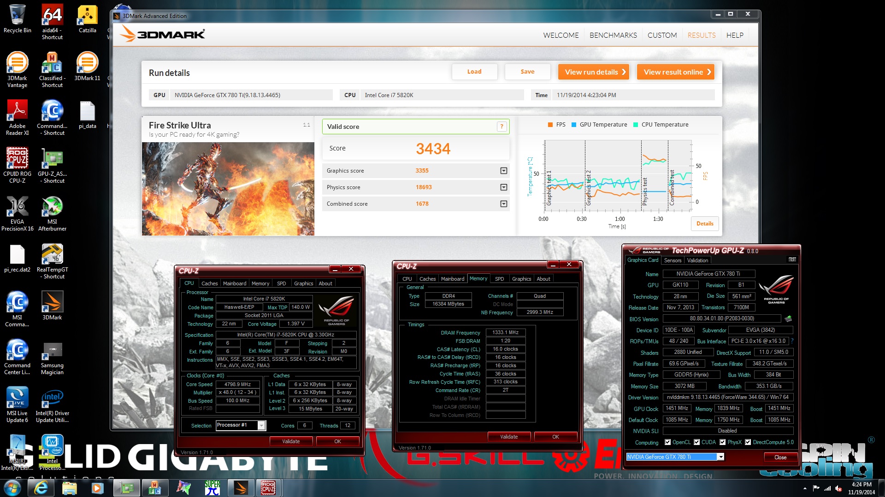Click Validate in the left CPU-Z window
885x497 pixels.
291,441
